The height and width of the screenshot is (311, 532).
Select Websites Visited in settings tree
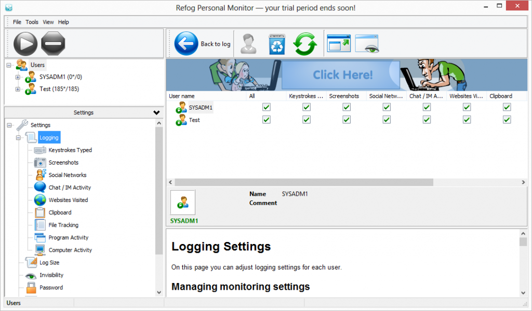(68, 200)
